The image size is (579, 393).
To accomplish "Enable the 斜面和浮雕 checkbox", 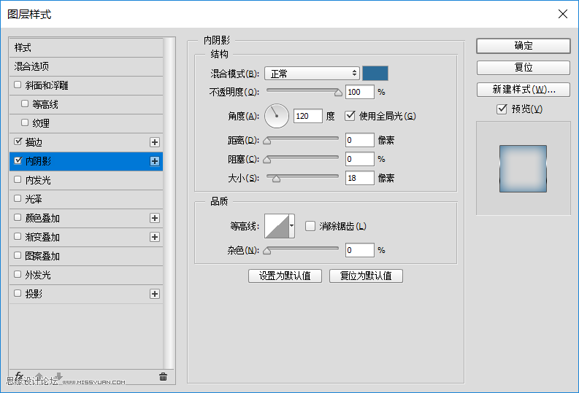I will tap(18, 85).
